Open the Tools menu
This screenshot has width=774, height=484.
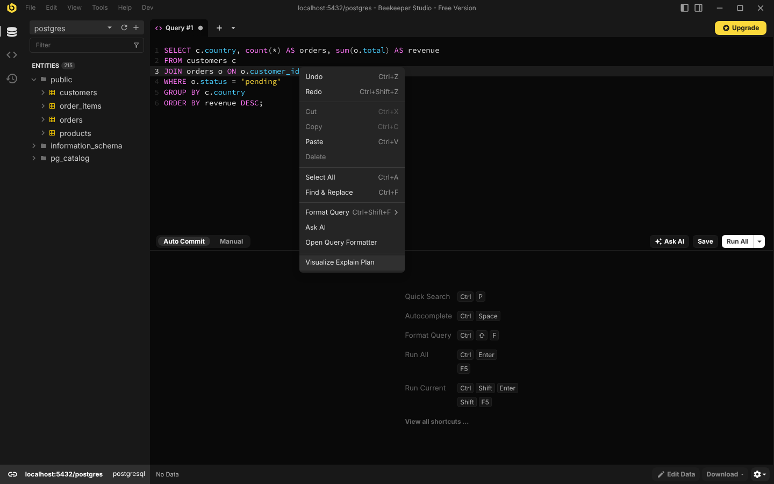tap(100, 8)
